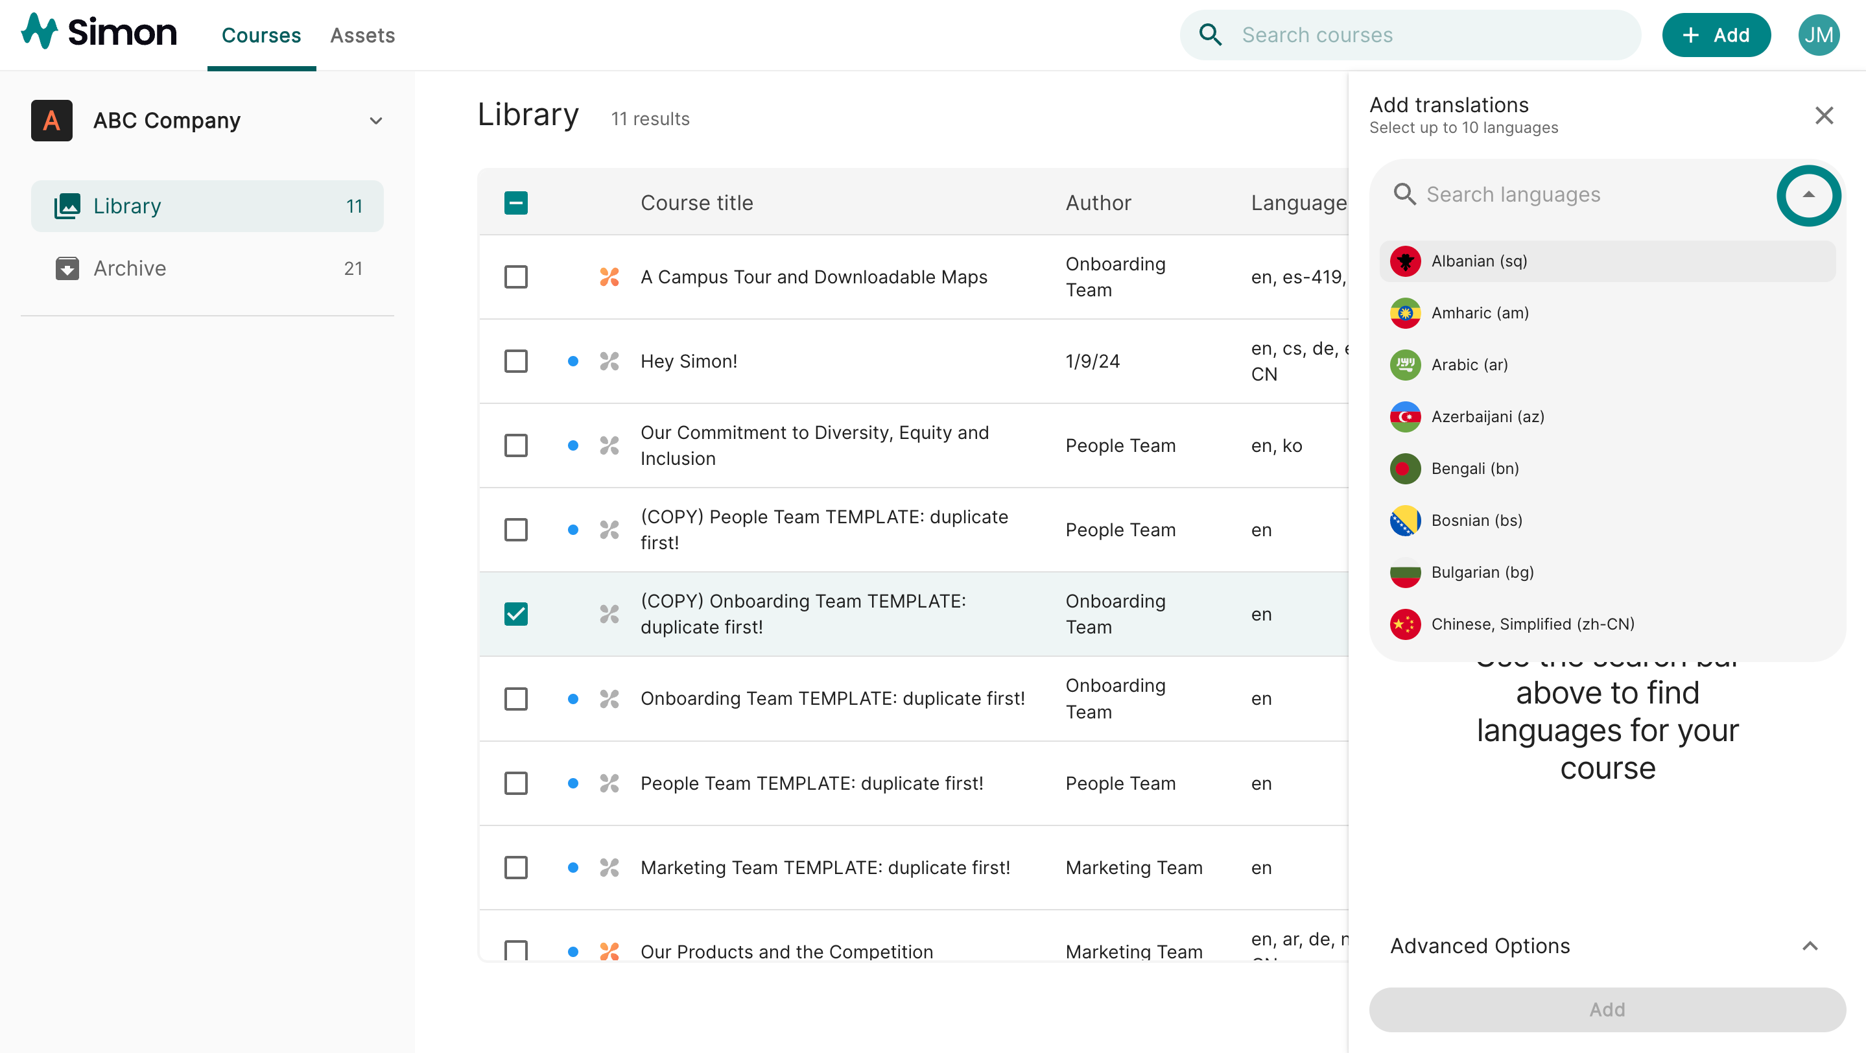Sort by the Author column header
Viewport: 1866px width, 1053px height.
[1098, 203]
